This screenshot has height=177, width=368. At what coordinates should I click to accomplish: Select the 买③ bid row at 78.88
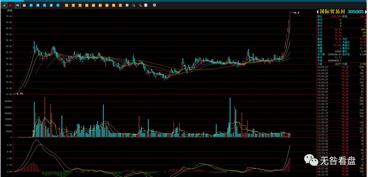click(341, 35)
